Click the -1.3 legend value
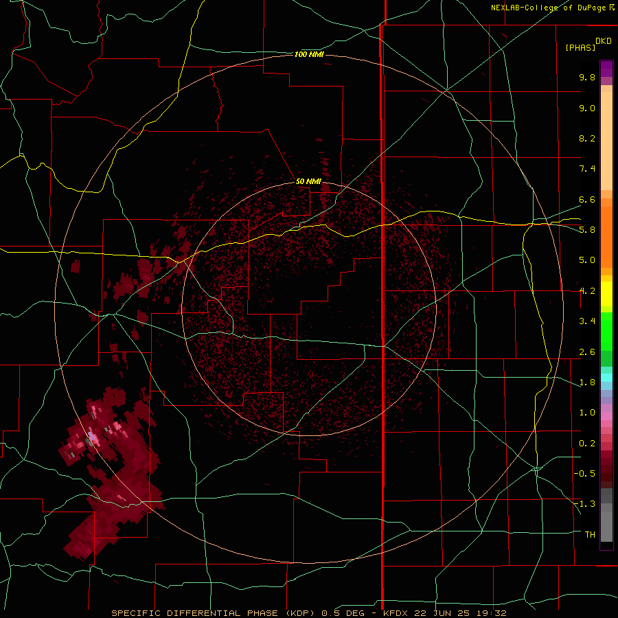Viewport: 618px width, 618px height. [584, 504]
